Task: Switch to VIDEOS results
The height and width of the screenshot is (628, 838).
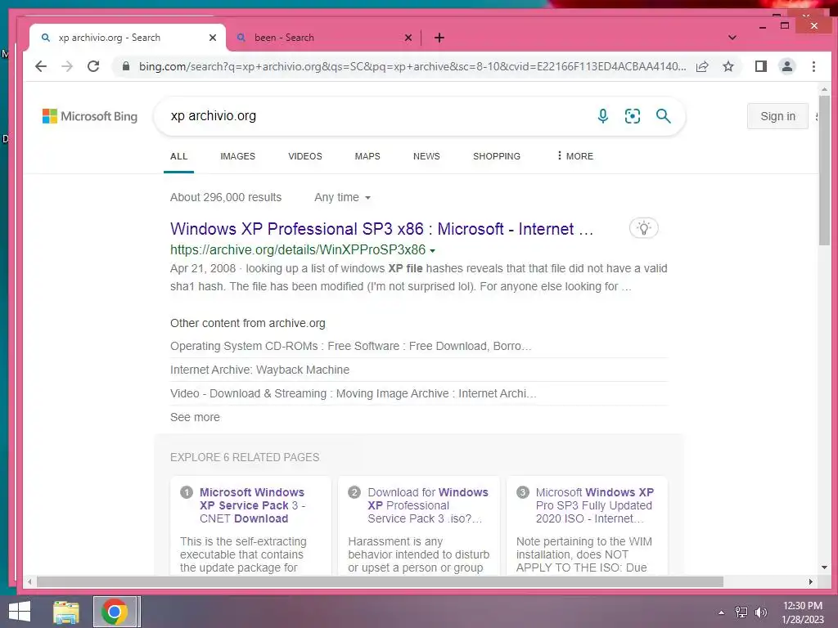Action: point(305,156)
